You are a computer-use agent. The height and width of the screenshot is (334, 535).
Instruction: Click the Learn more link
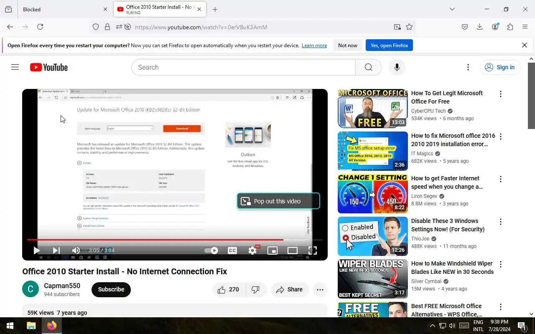pyautogui.click(x=314, y=46)
